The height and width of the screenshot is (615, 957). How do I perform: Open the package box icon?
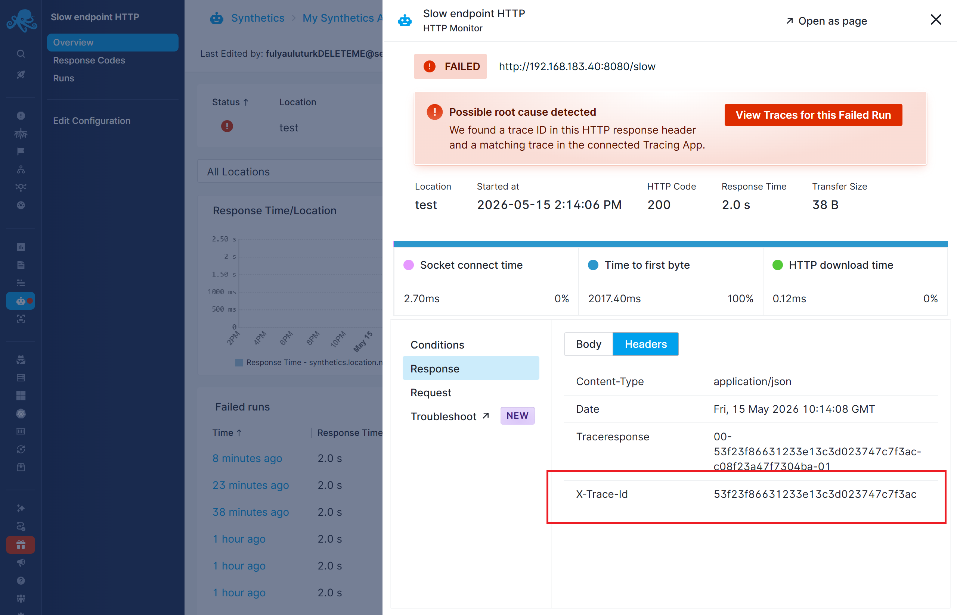(x=21, y=467)
